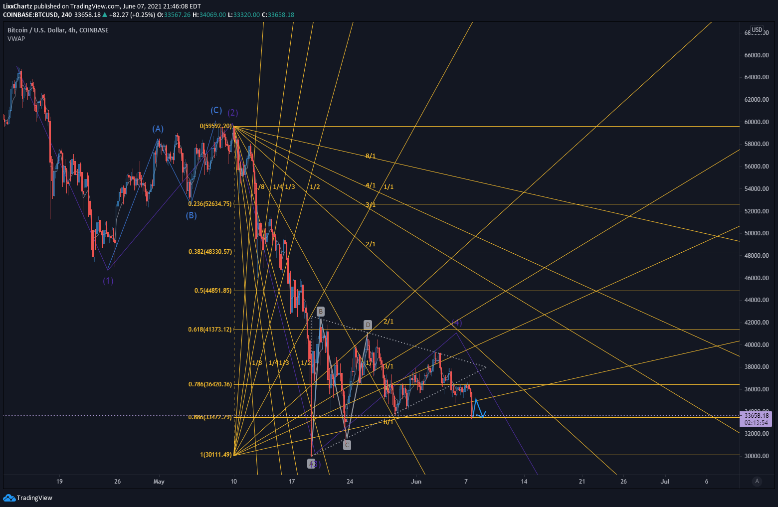Click the 17 date label on time axis
The width and height of the screenshot is (778, 507).
click(292, 482)
